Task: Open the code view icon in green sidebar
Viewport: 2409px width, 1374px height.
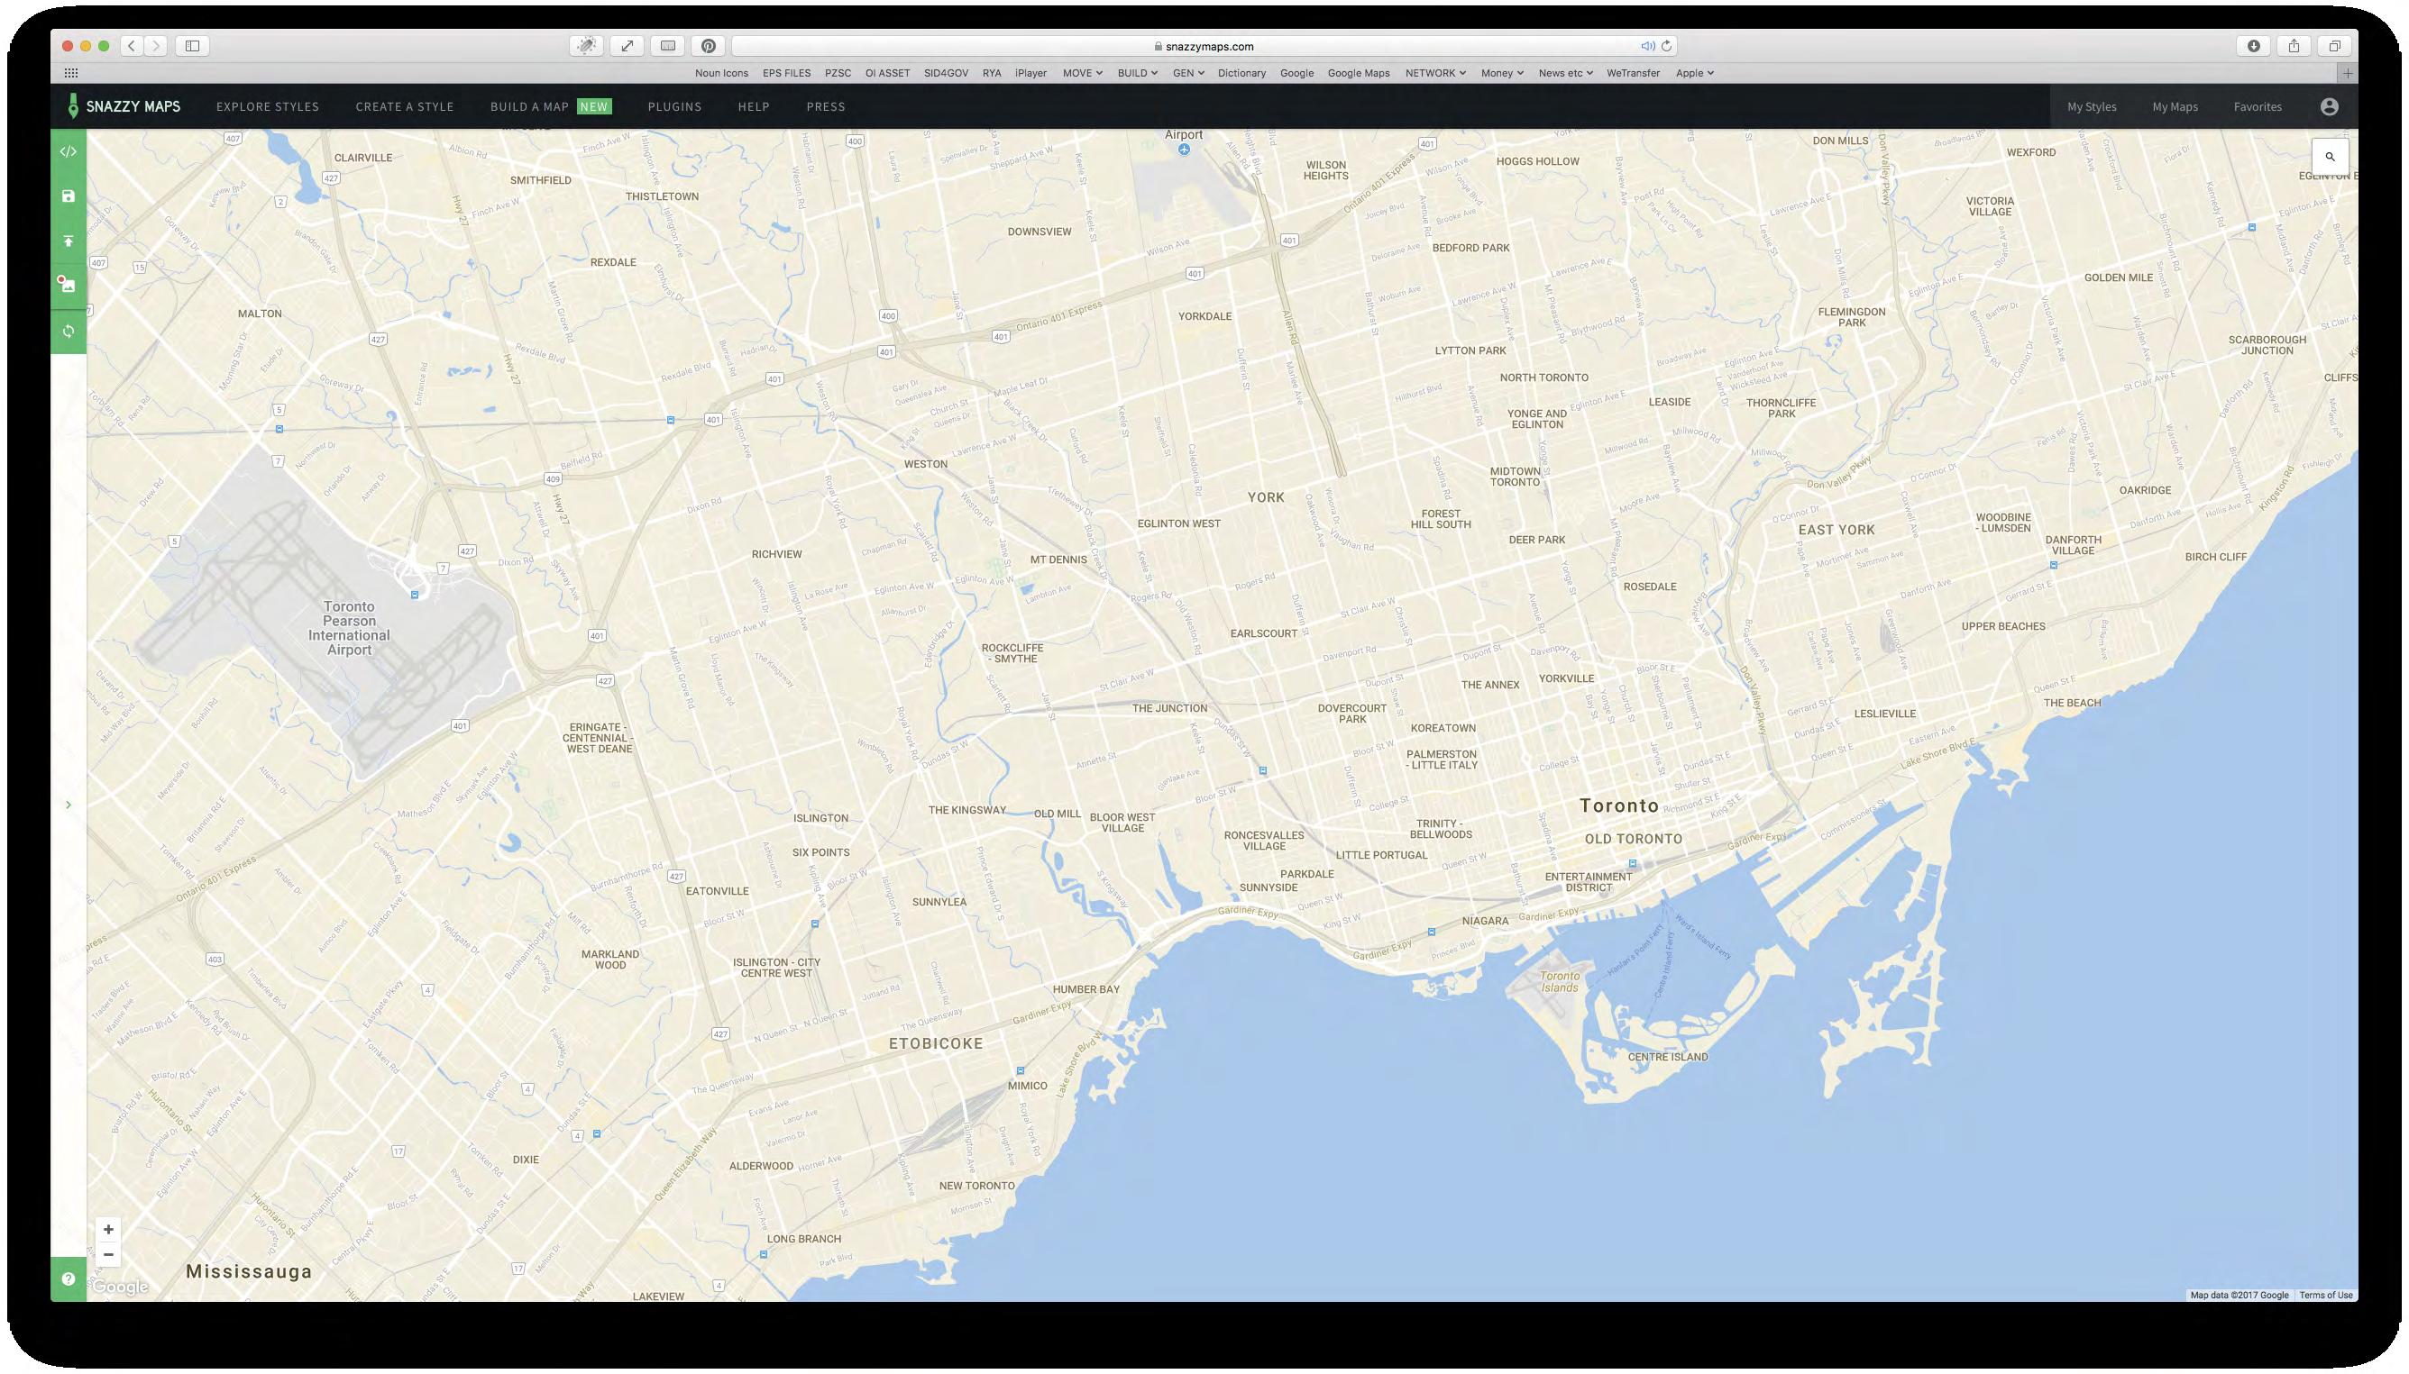Action: pos(68,151)
